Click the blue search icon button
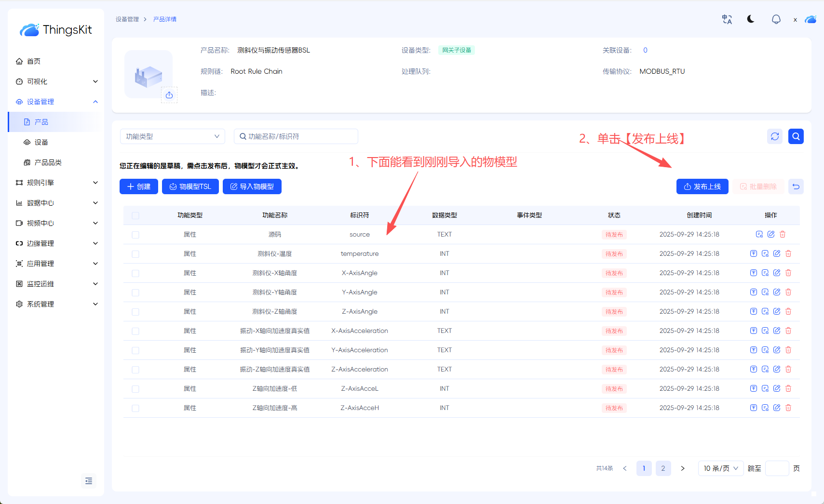824x504 pixels. tap(796, 136)
